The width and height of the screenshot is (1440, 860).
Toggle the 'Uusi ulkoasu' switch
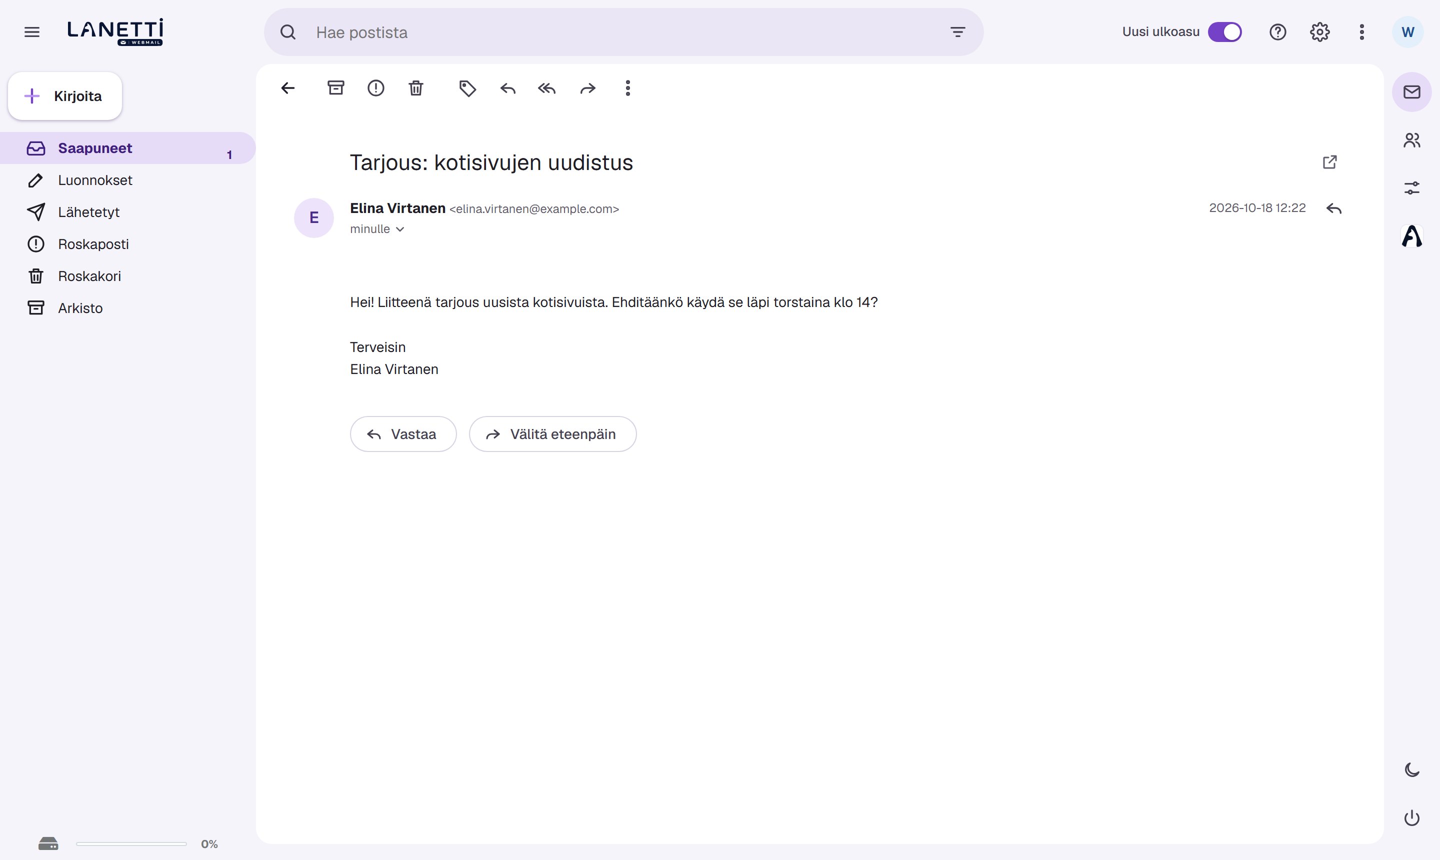click(x=1224, y=32)
